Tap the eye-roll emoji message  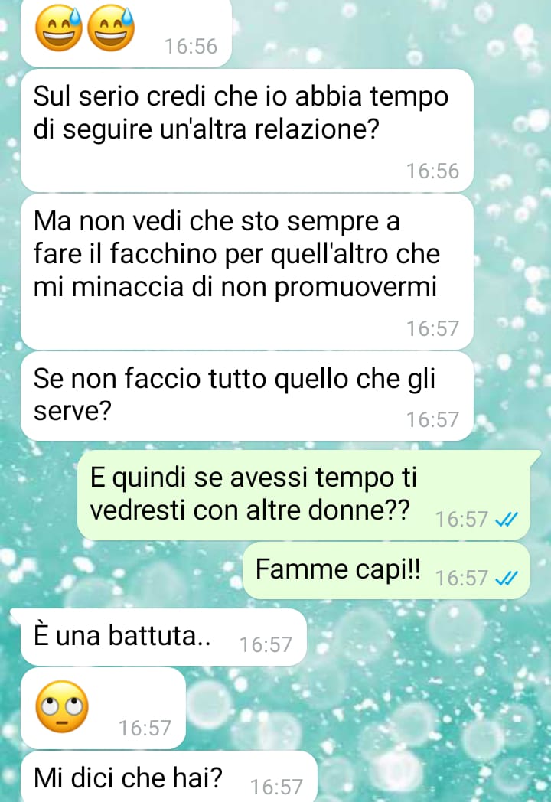click(62, 706)
